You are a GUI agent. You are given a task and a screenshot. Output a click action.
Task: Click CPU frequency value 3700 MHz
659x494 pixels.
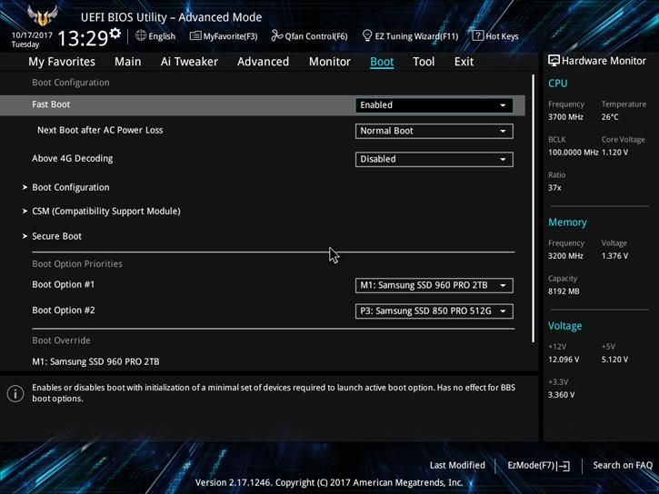(x=565, y=116)
